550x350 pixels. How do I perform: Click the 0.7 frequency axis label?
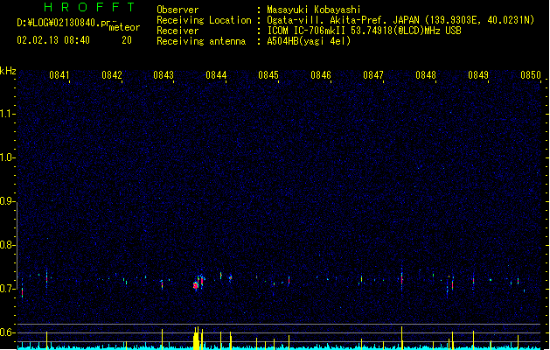tap(8, 289)
